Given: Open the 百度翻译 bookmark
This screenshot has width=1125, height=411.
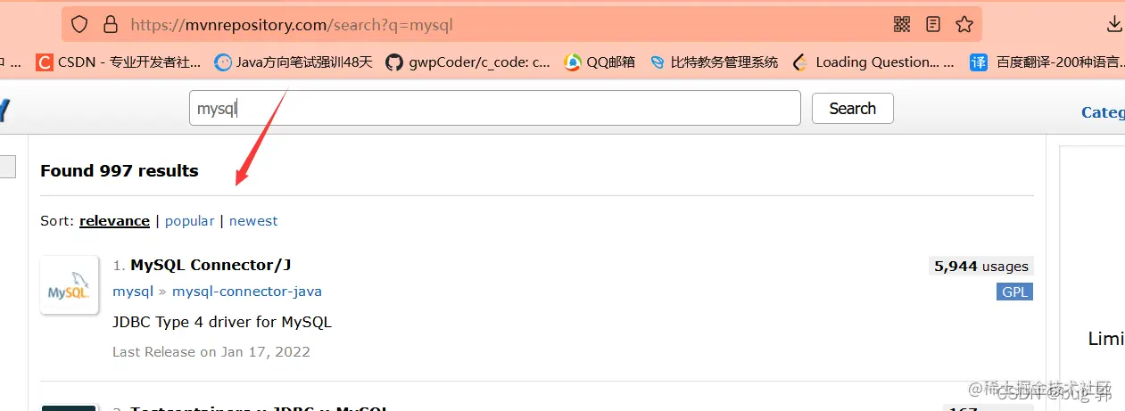Looking at the screenshot, I should click(x=1047, y=62).
